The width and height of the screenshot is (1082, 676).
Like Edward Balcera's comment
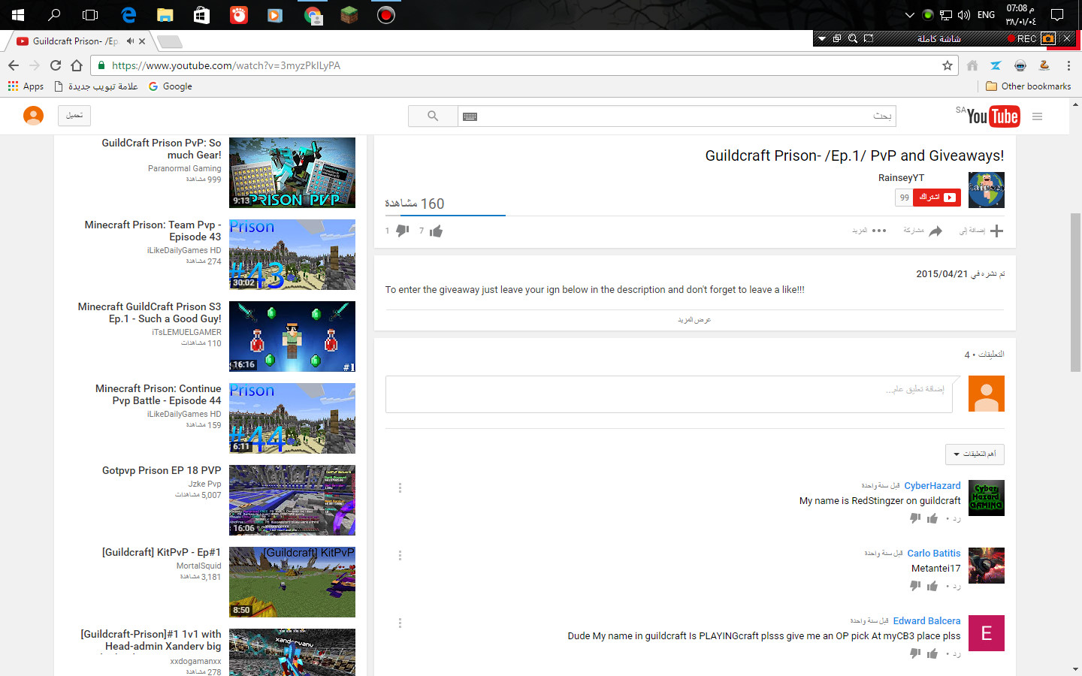(932, 653)
